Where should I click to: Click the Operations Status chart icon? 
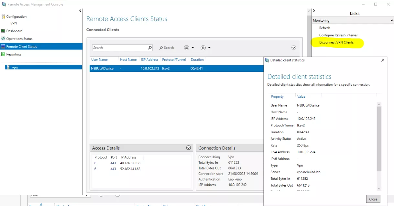pyautogui.click(x=3, y=39)
